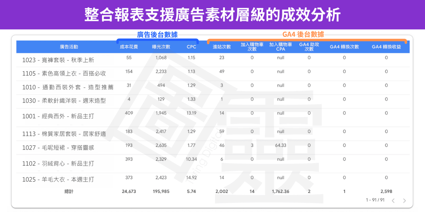Sort by GA4 助攻次數 column header
Screen dimensions: 425x212
tap(309, 47)
